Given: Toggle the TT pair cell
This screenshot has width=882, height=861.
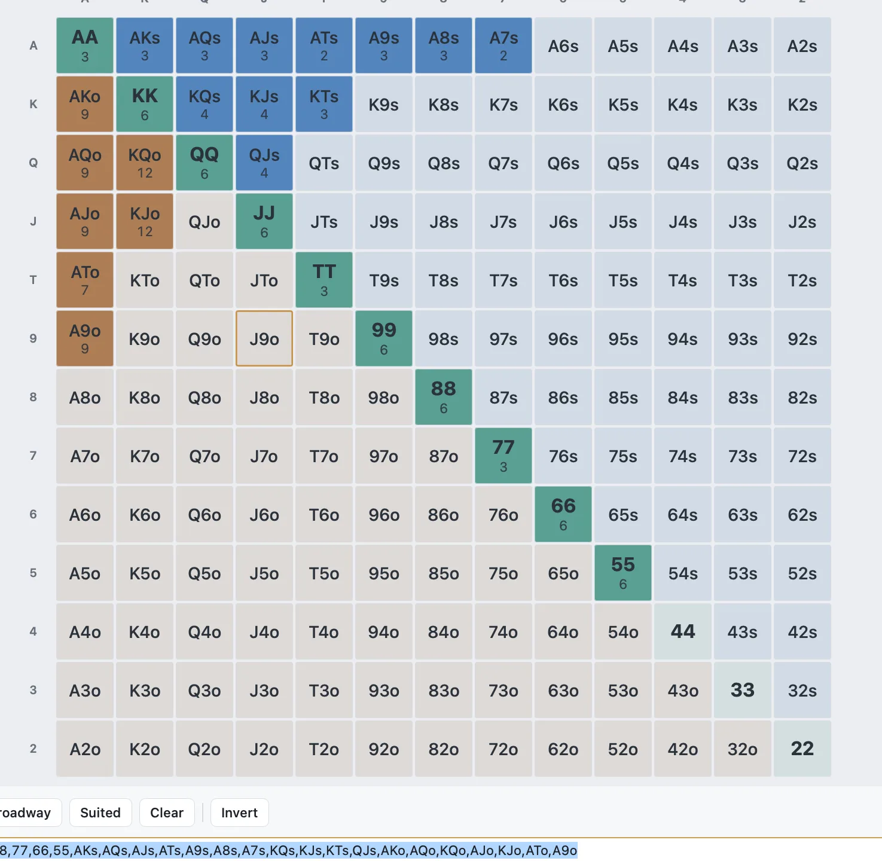Looking at the screenshot, I should [x=324, y=280].
